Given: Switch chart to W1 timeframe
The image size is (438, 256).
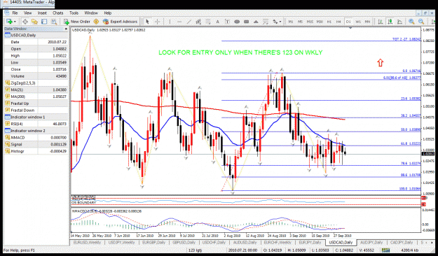Looking at the screenshot, I should [x=358, y=22].
